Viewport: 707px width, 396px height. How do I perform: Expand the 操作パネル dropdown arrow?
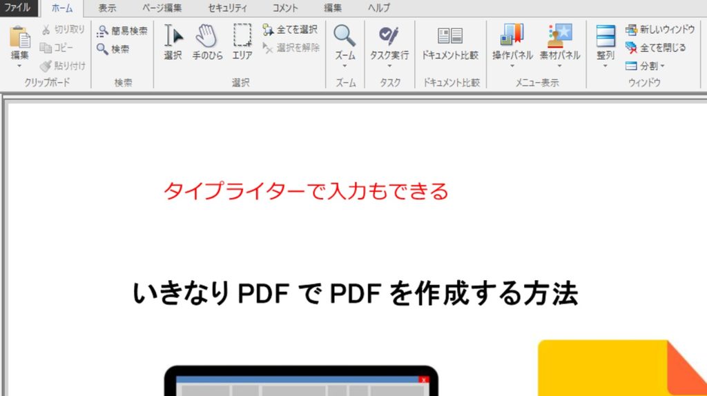click(x=512, y=66)
